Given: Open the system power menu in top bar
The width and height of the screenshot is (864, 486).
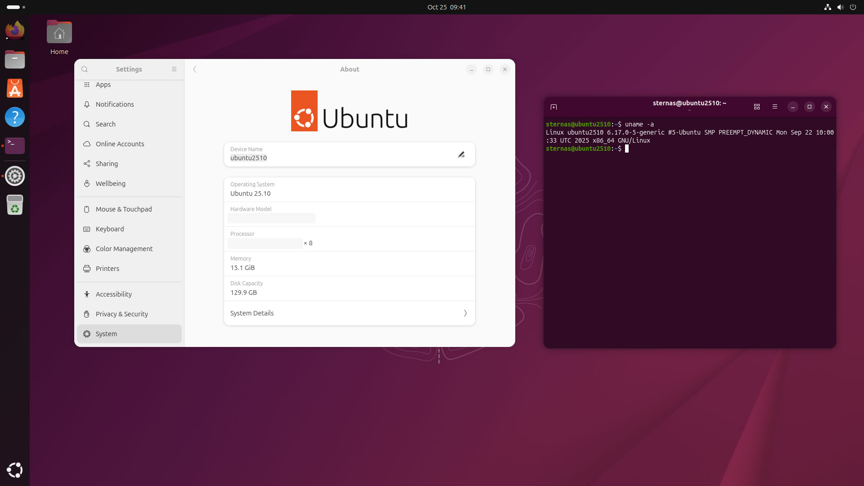Looking at the screenshot, I should 853,7.
